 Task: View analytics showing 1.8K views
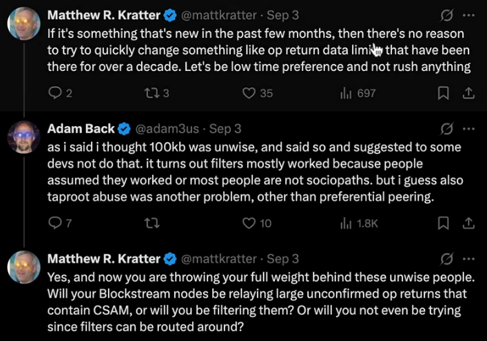pyautogui.click(x=346, y=223)
